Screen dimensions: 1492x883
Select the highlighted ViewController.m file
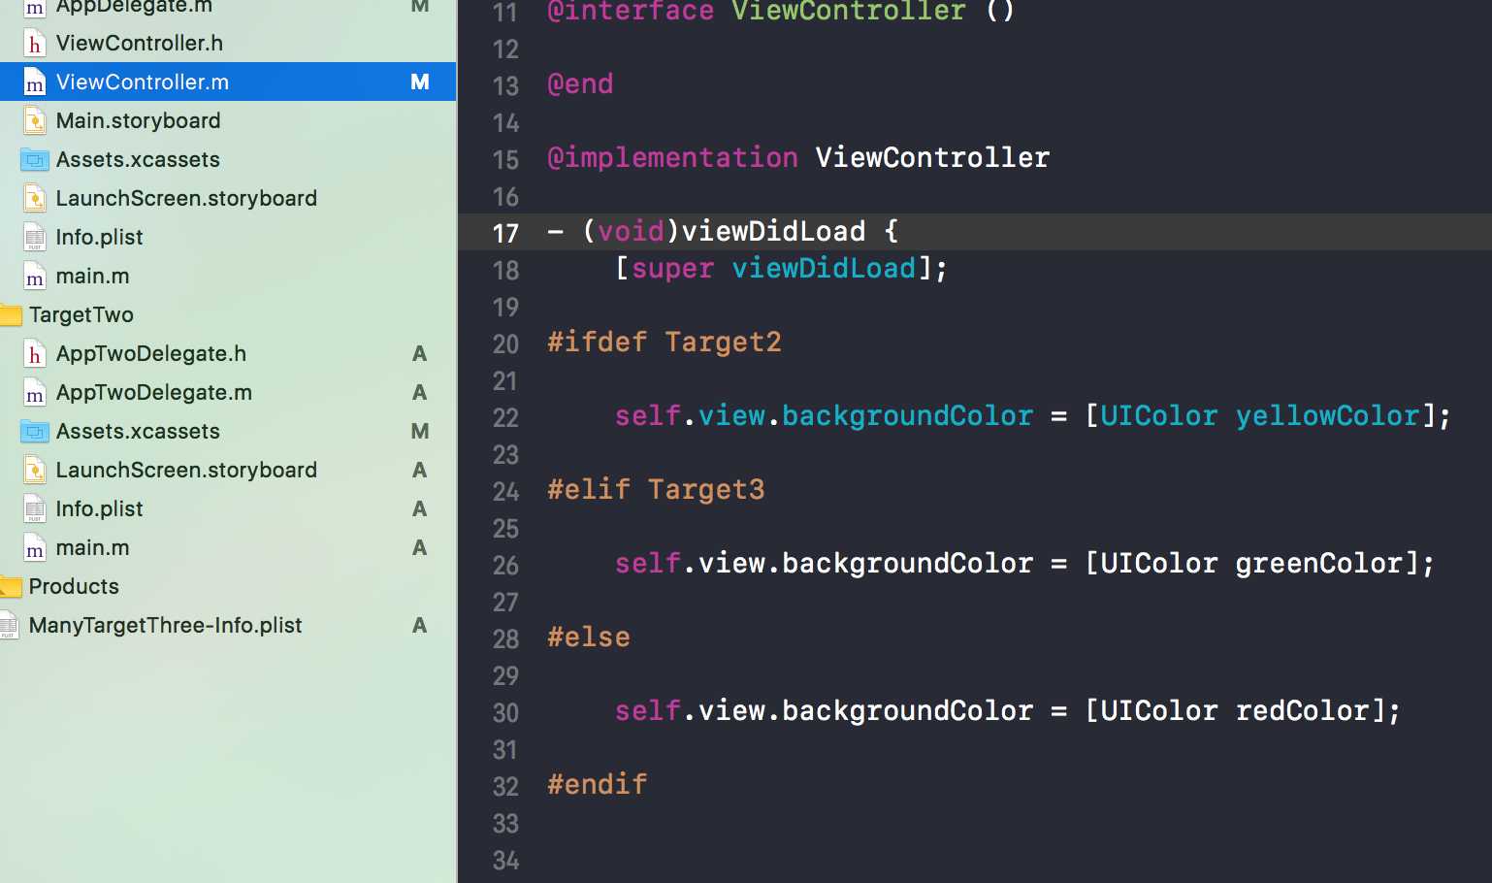[228, 82]
